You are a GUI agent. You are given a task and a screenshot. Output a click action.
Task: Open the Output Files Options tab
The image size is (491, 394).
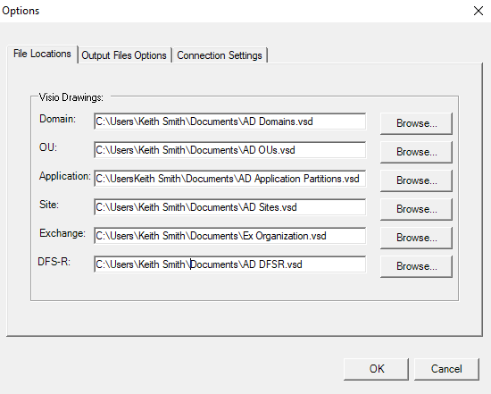click(124, 55)
